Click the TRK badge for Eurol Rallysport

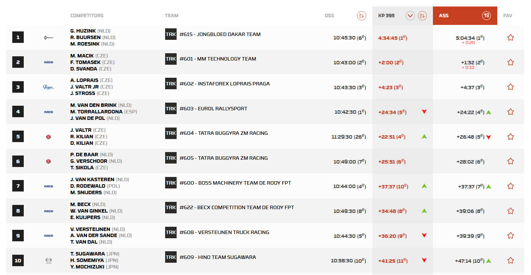171,109
